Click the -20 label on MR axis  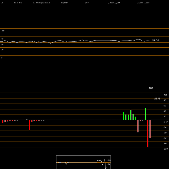165,127
